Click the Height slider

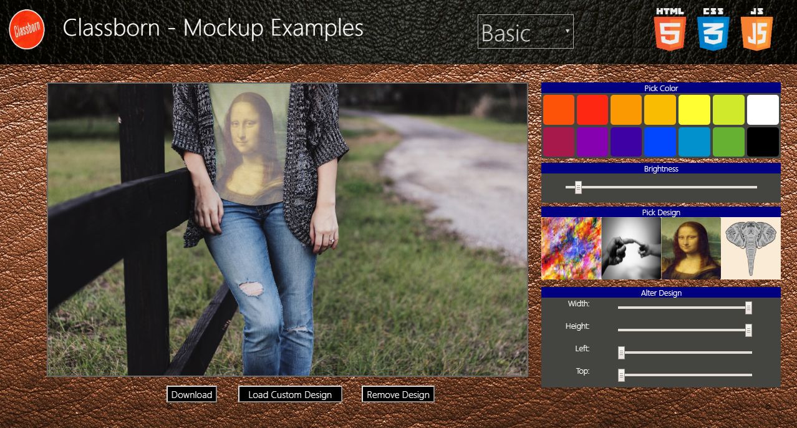tap(685, 330)
